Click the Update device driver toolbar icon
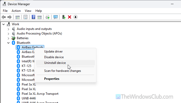This screenshot has height=103, width=181. pyautogui.click(x=47, y=17)
